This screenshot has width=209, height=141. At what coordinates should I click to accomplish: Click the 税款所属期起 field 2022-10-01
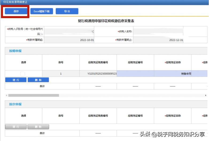point(69,40)
